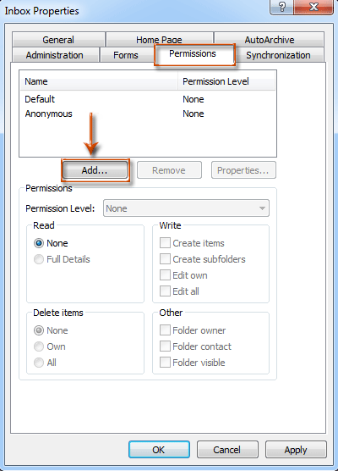Select the Anonymous user row
This screenshot has width=338, height=471.
point(147,114)
